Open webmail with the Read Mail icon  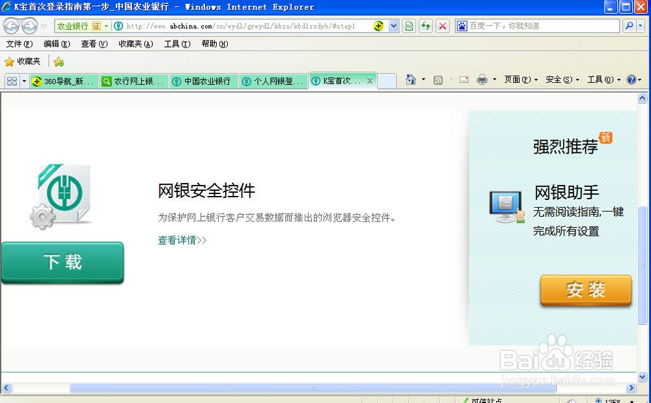pos(463,79)
